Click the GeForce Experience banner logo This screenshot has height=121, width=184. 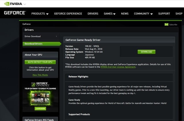tap(40, 84)
